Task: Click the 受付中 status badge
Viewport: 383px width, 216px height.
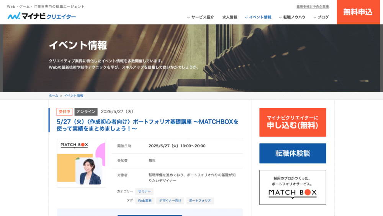Action: coord(64,112)
